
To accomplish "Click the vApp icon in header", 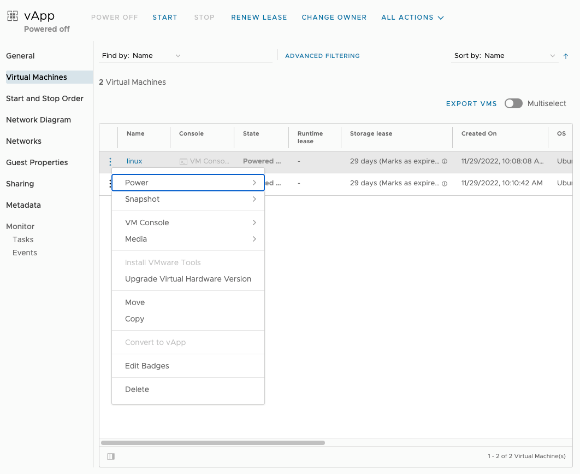I will point(13,16).
